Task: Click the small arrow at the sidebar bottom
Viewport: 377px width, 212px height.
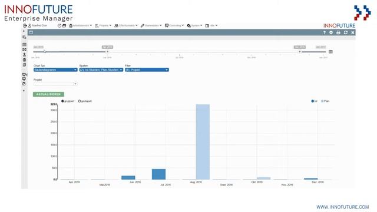Action: click(x=24, y=91)
